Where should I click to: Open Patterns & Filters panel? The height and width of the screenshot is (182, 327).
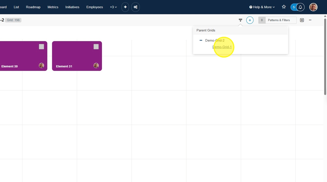tap(279, 20)
